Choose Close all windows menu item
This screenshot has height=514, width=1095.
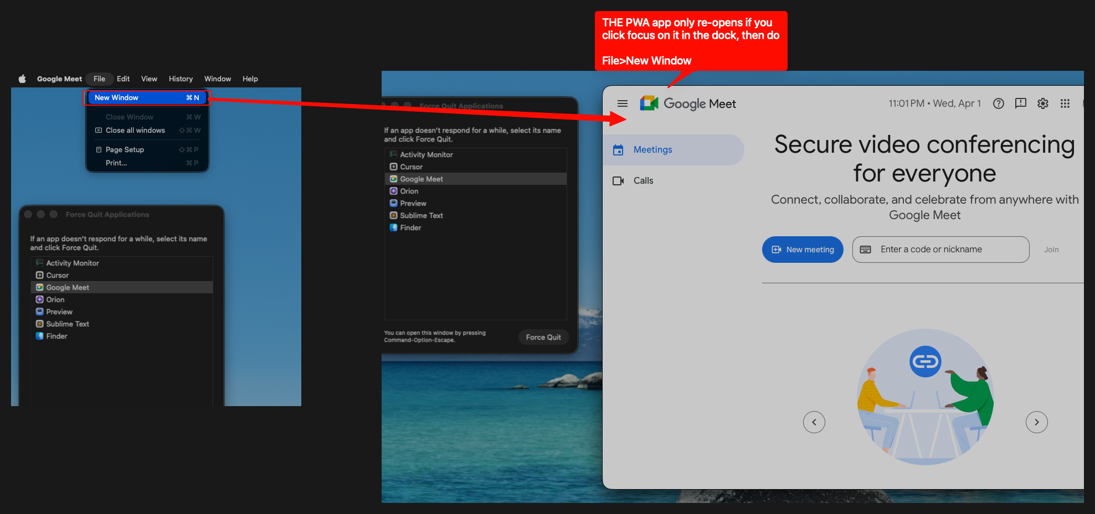point(135,131)
